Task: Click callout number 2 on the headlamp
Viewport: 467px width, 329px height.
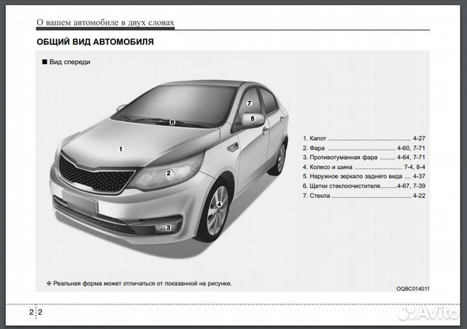Action: pyautogui.click(x=169, y=173)
